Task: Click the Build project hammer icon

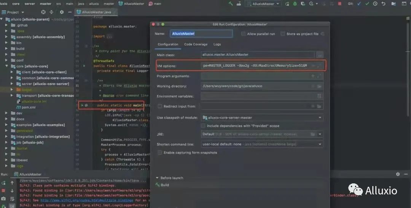Action: click(231, 4)
